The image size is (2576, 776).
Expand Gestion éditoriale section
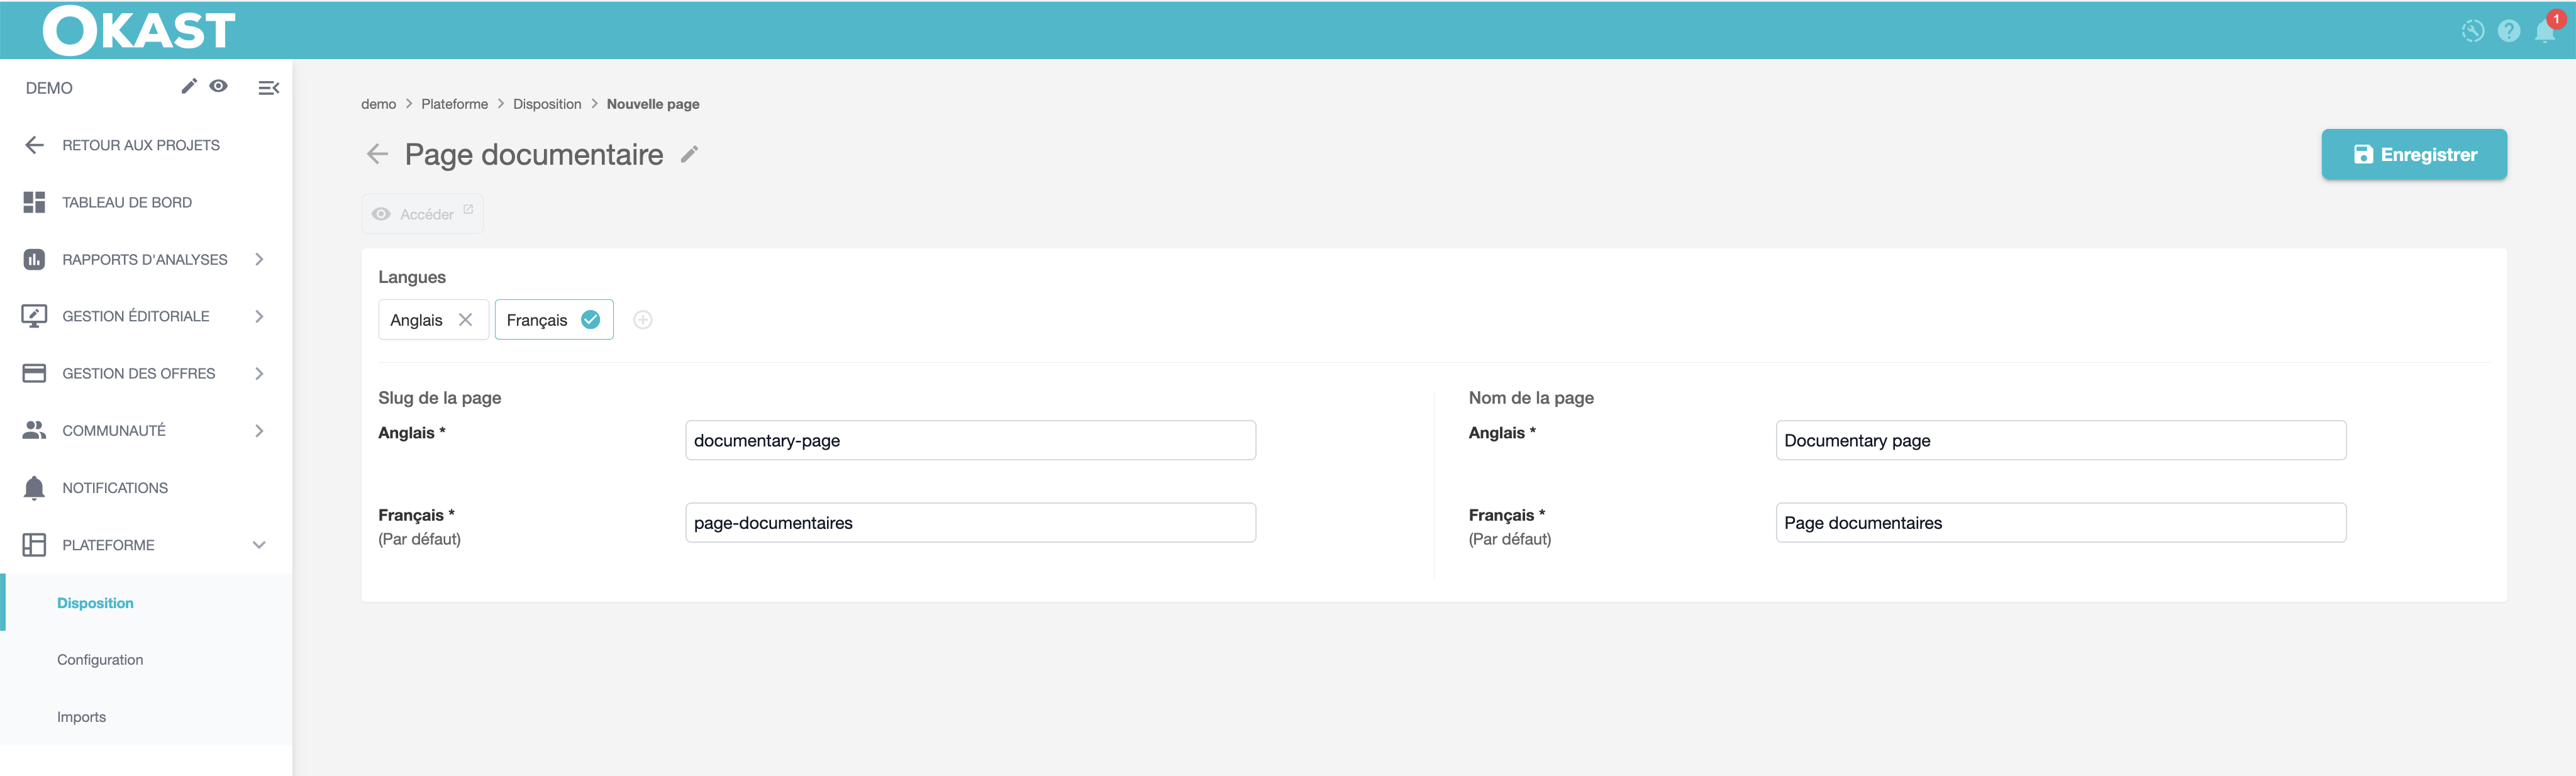pyautogui.click(x=136, y=316)
